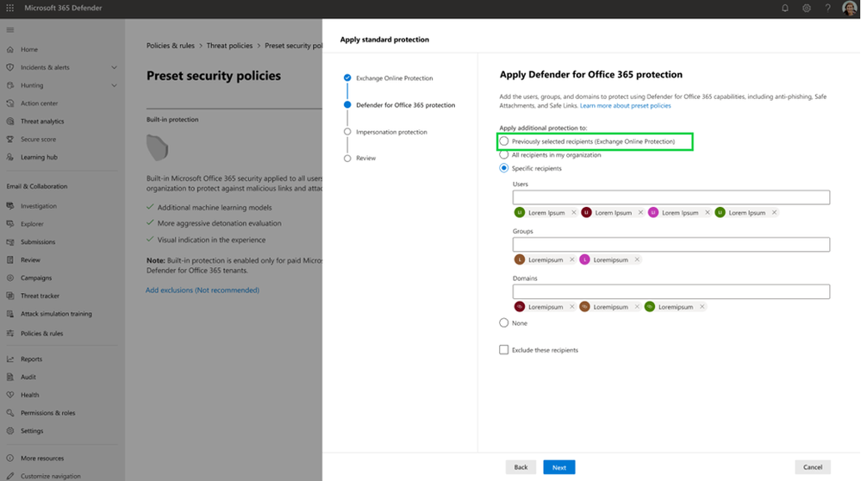This screenshot has width=861, height=481.
Task: Remove first Loremipsum group chip
Action: pyautogui.click(x=571, y=259)
